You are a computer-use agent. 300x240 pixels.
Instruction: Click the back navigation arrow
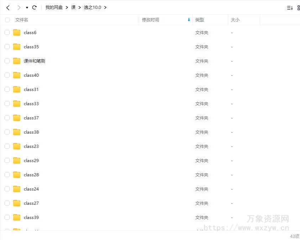click(x=8, y=7)
